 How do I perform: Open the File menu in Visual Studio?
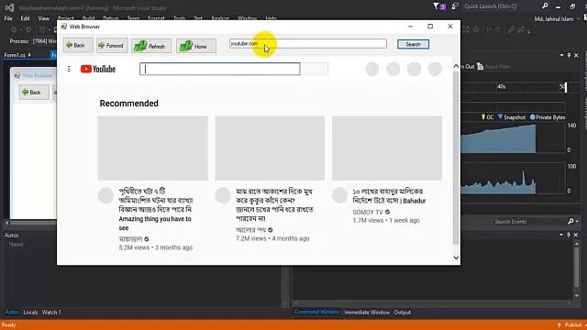8,18
